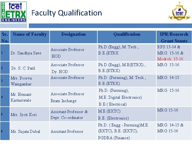The width and height of the screenshot is (192, 144).
Task: Select the PGDBA (Finance) qualification text
Action: click(x=114, y=138)
